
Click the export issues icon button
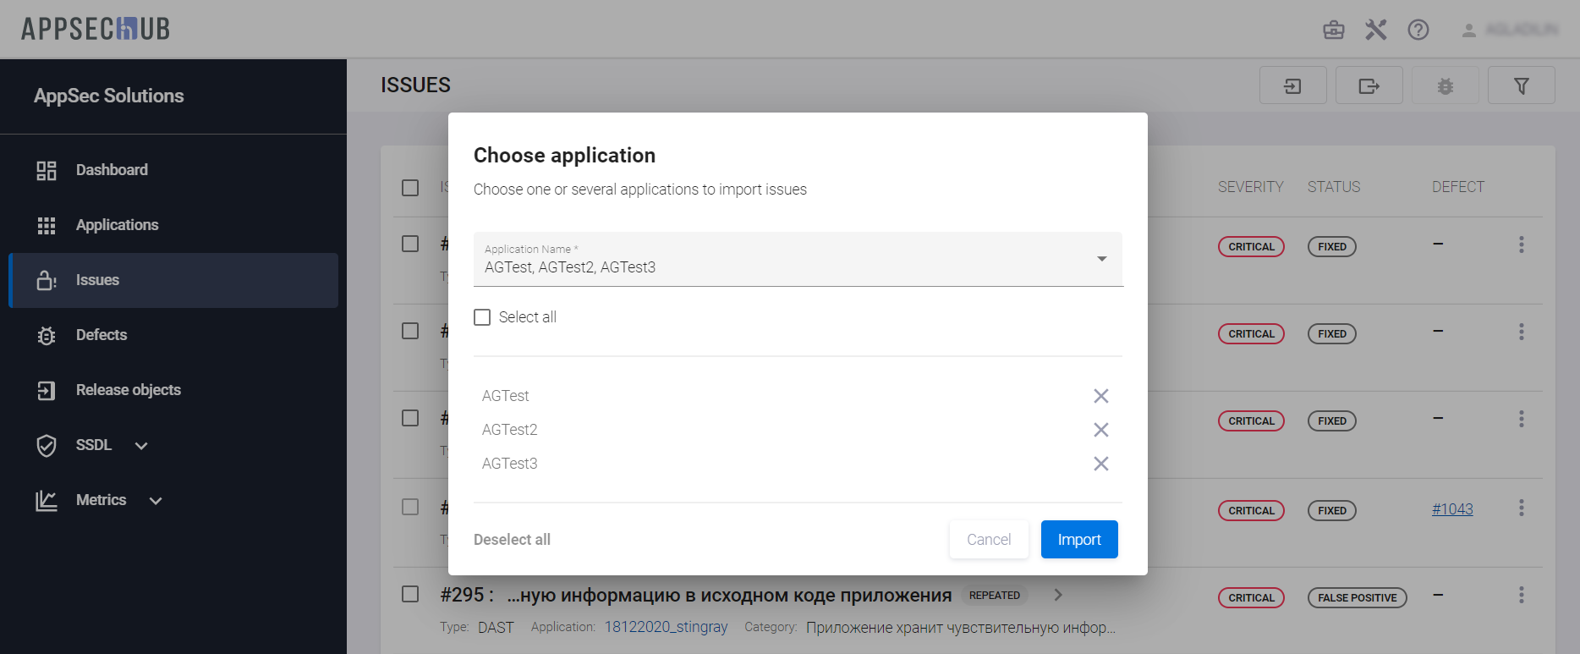pyautogui.click(x=1369, y=85)
